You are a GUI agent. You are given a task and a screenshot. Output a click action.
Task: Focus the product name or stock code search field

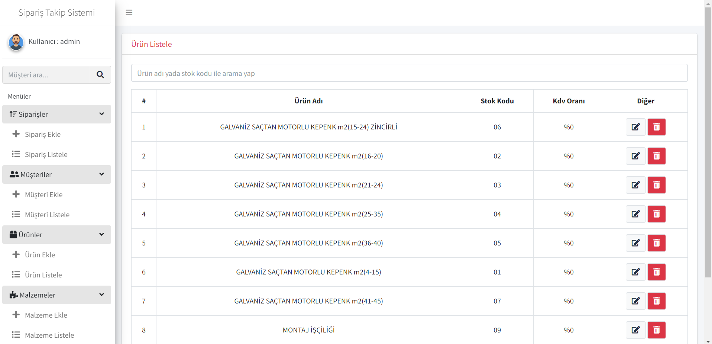point(409,73)
